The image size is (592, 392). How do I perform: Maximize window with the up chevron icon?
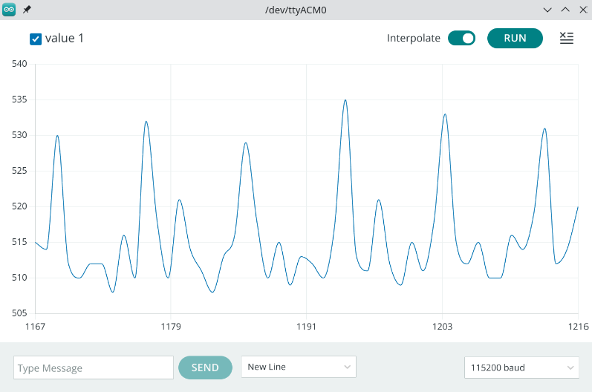pyautogui.click(x=565, y=10)
